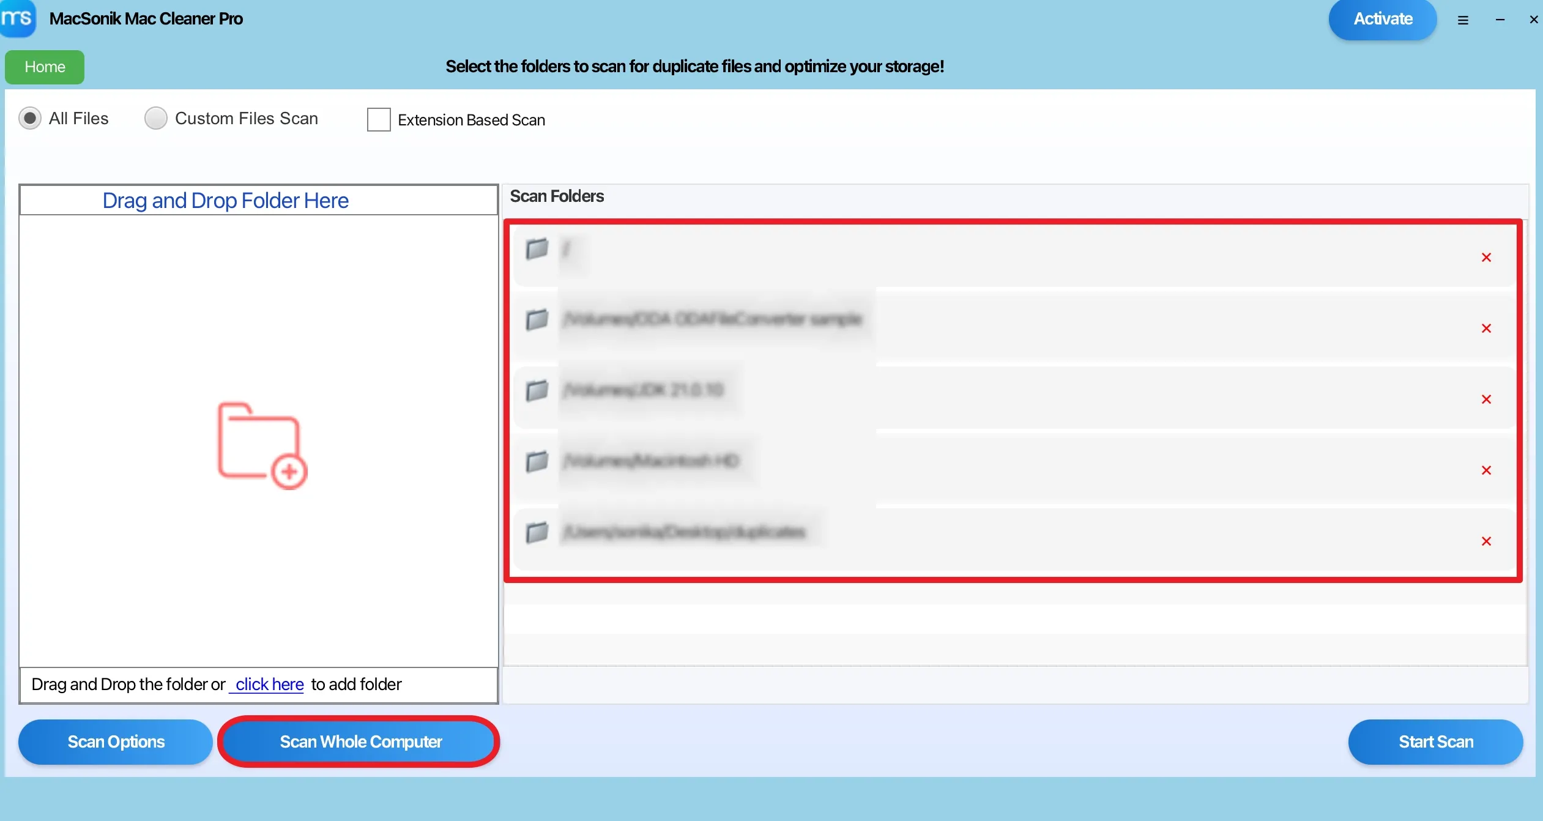Click the Activate button

pos(1383,19)
